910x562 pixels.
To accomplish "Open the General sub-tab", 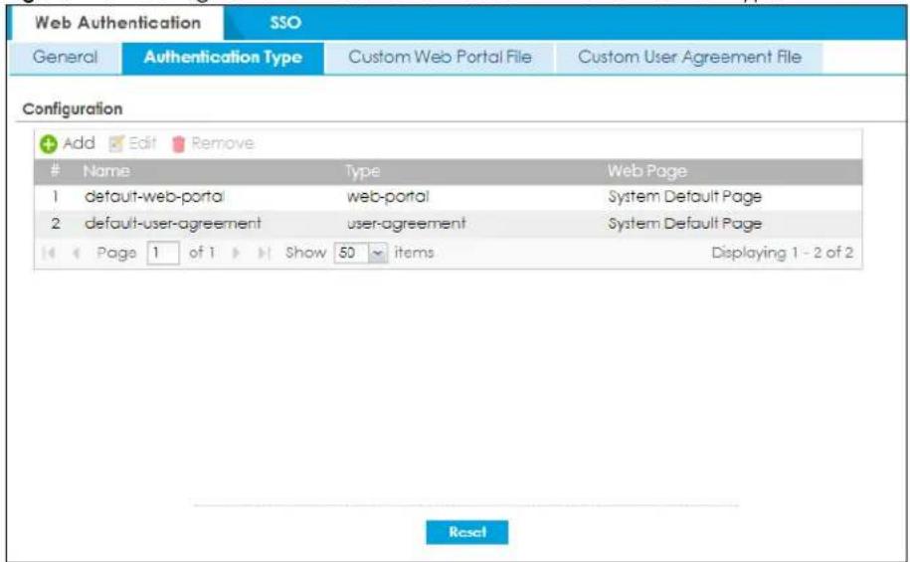I will coord(65,58).
